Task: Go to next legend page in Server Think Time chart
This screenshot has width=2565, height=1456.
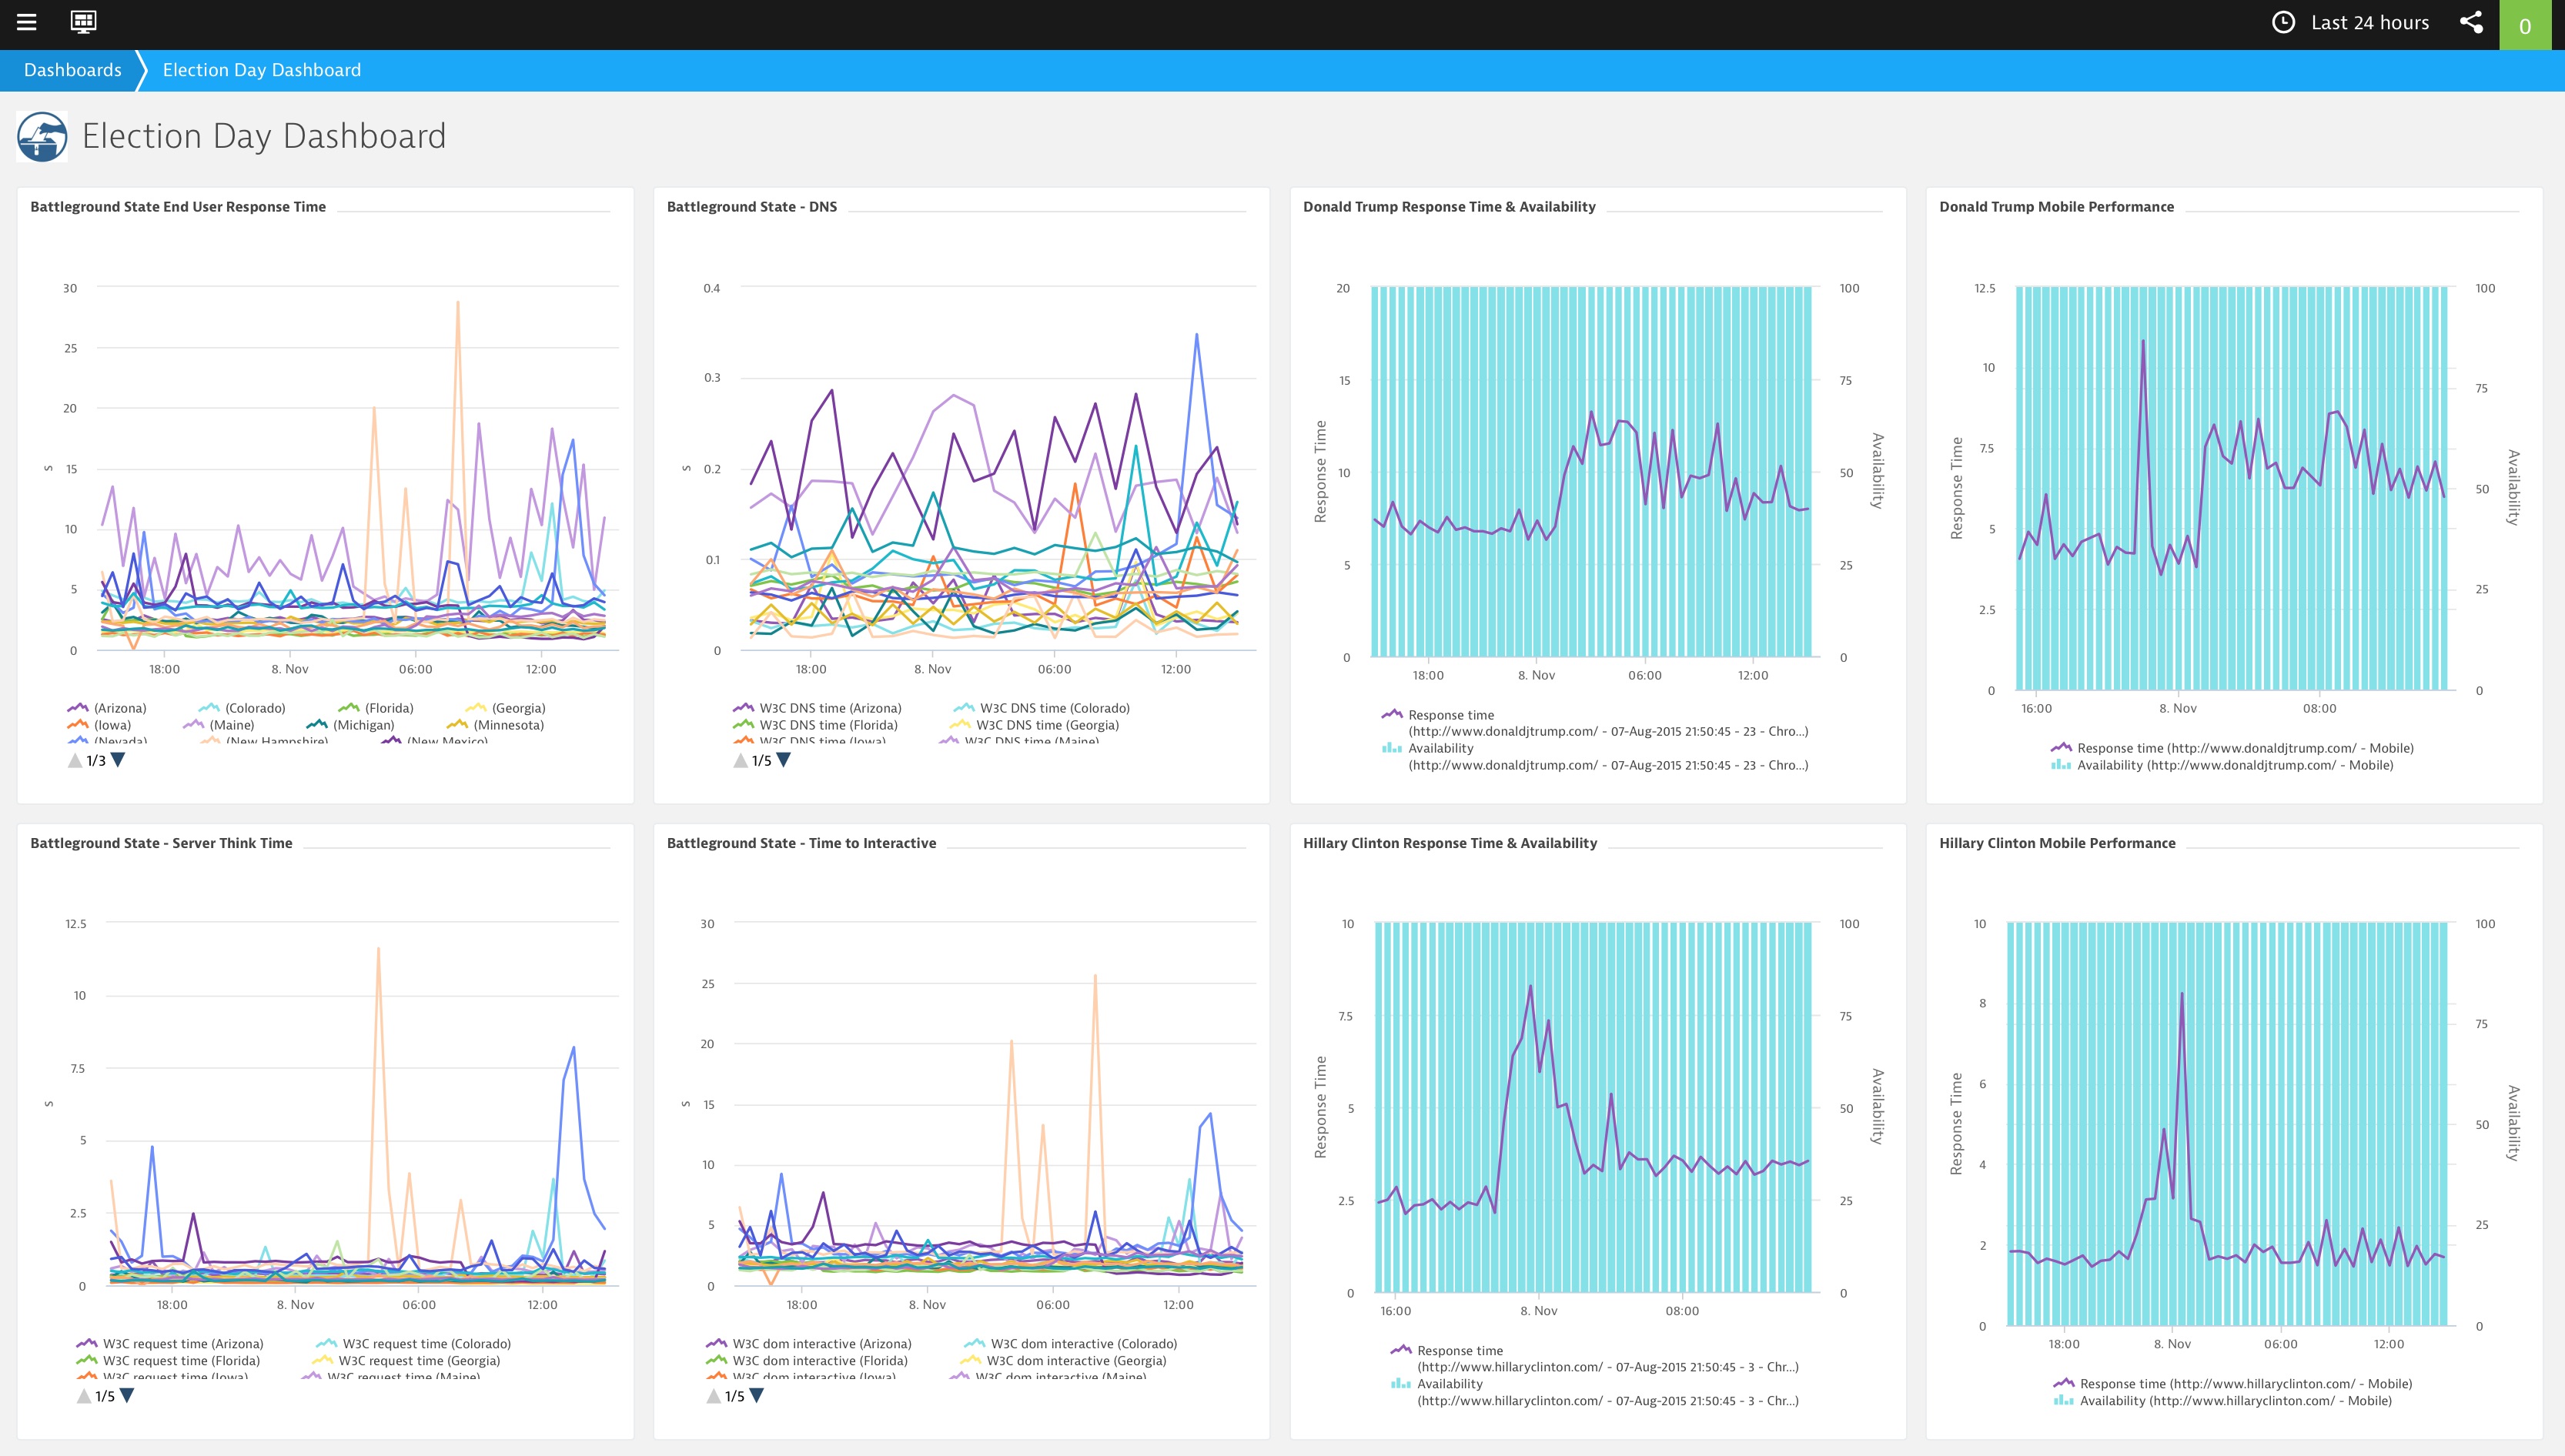Action: pos(127,1396)
